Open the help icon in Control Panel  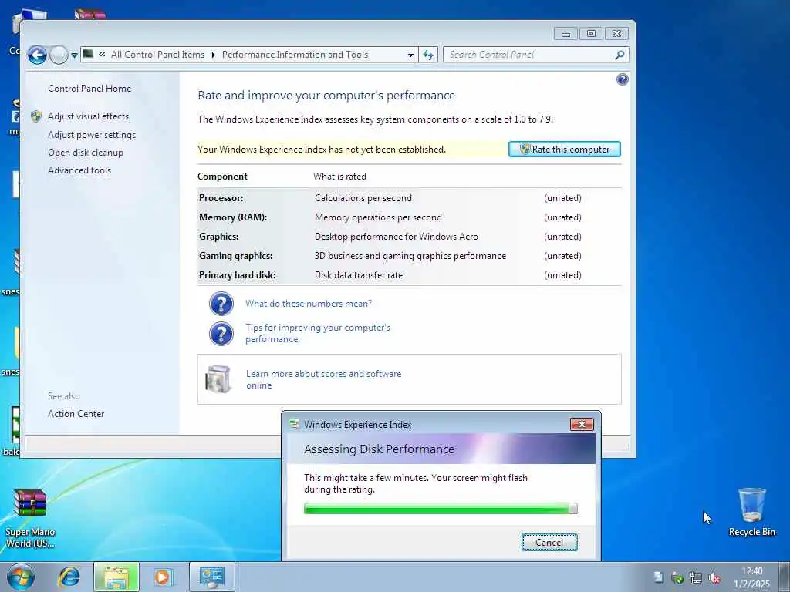tap(623, 79)
